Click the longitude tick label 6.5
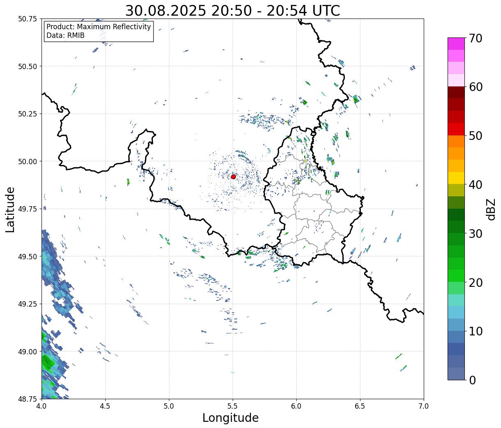Viewport: 501px width, 428px height. (x=360, y=406)
